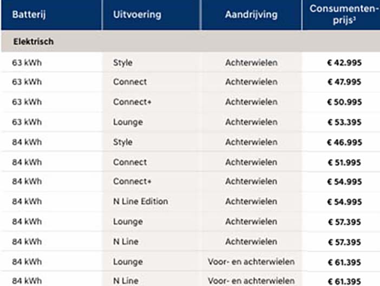Click the Batterij column header
380x286 pixels.
pyautogui.click(x=29, y=15)
